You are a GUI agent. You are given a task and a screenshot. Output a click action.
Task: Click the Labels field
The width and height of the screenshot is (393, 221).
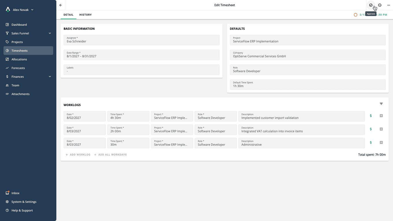point(142,70)
